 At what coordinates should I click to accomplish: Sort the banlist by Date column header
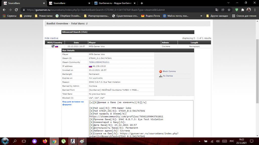tap(76, 43)
